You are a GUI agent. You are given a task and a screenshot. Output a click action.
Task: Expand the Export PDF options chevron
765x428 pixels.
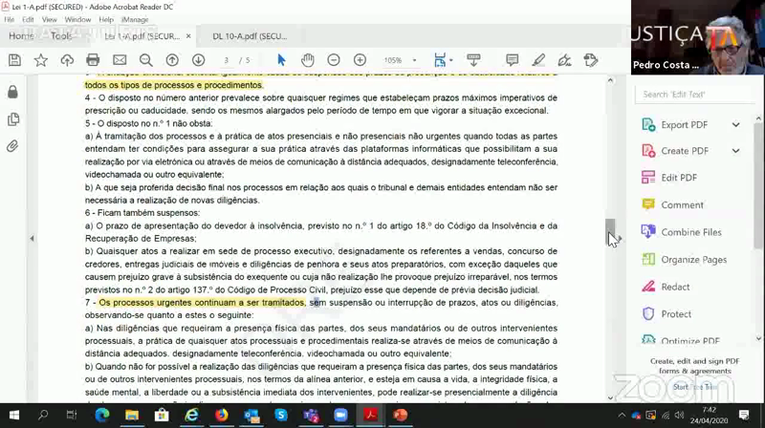(x=735, y=125)
